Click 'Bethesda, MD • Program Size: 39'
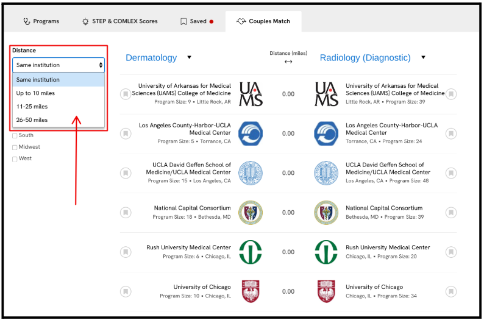This screenshot has height=320, width=484. [385, 217]
